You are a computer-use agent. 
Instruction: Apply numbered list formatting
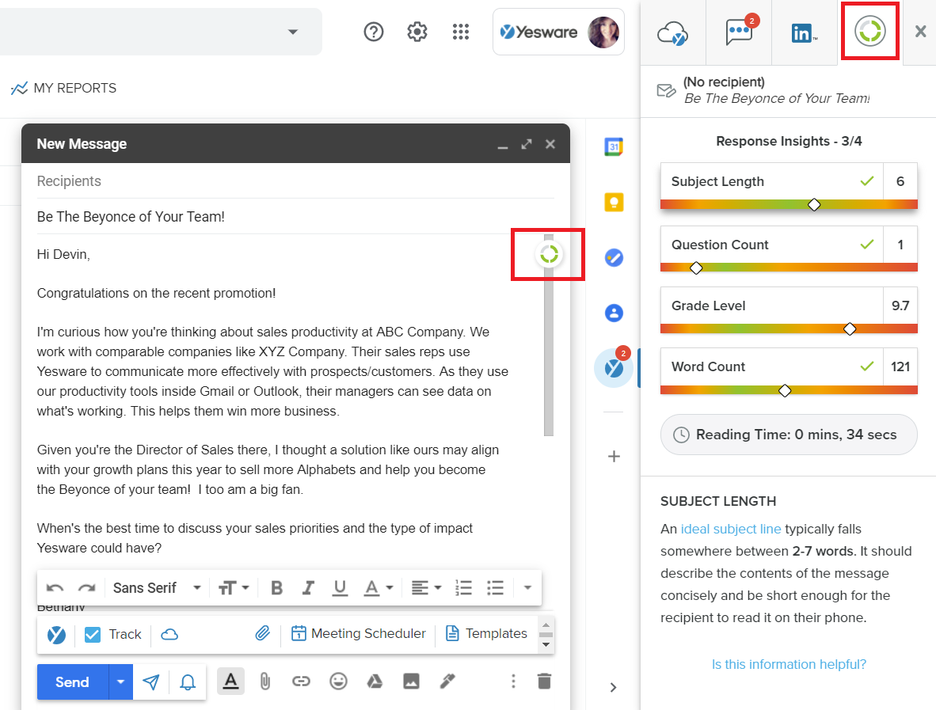click(463, 588)
